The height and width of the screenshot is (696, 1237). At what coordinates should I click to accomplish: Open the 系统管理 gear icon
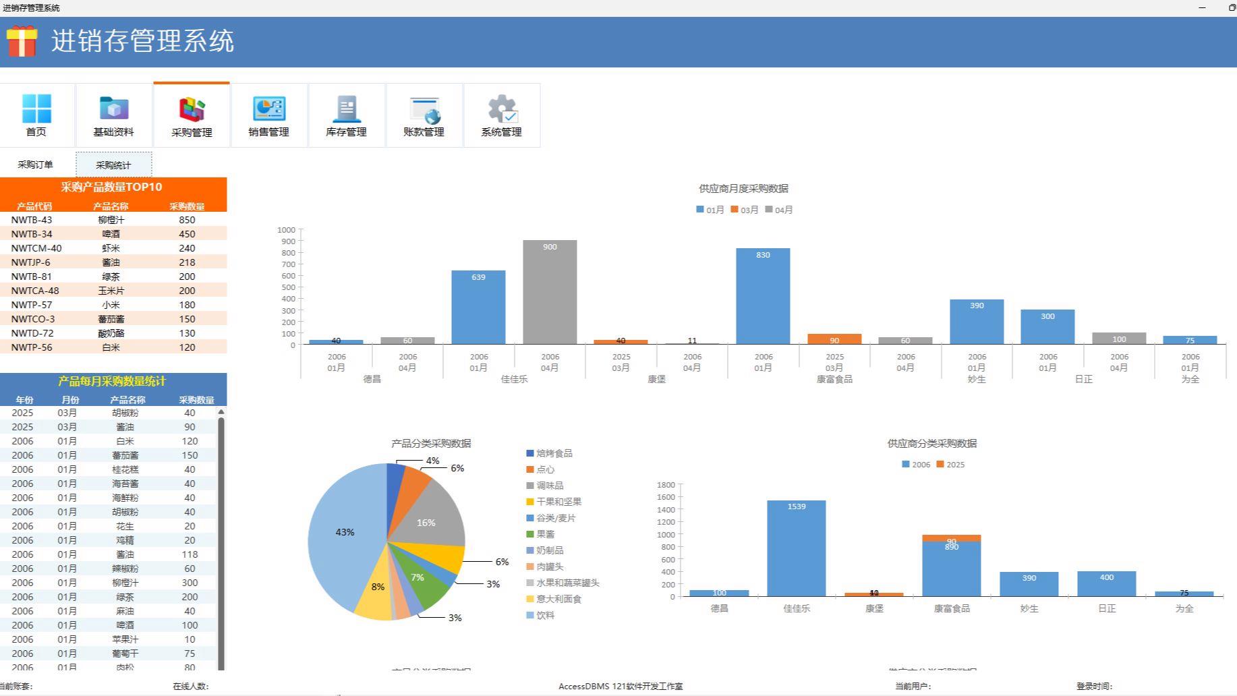501,115
